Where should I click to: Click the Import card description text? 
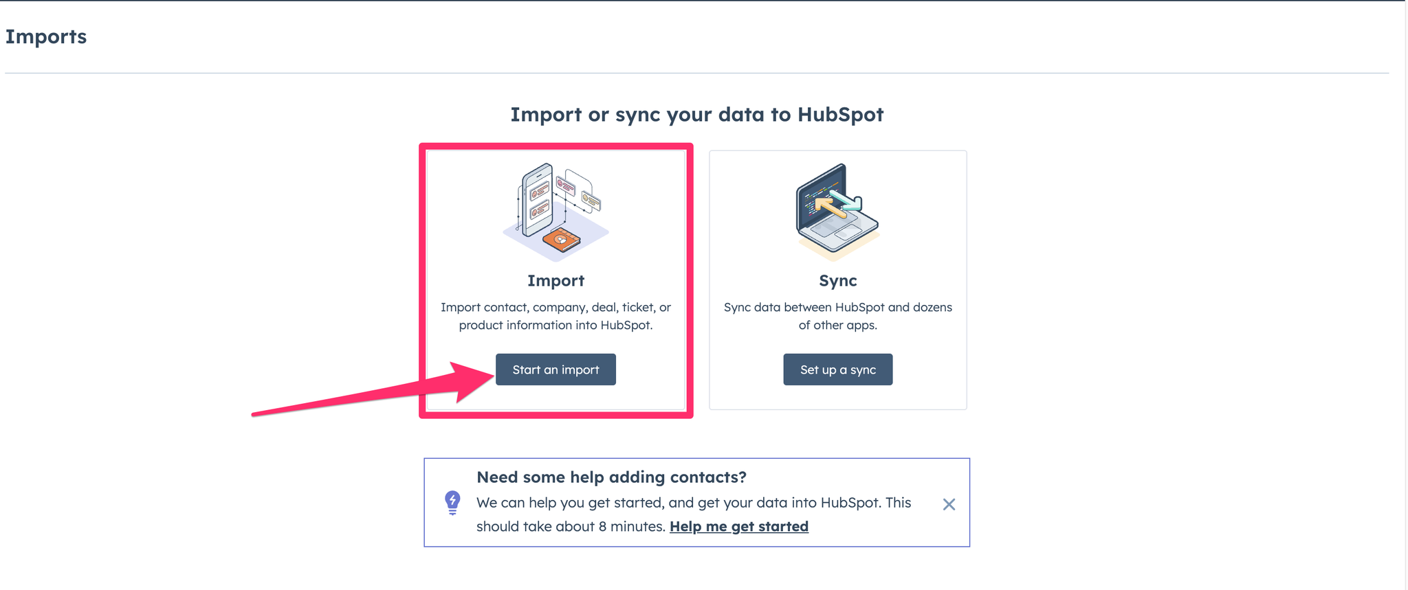coord(555,316)
